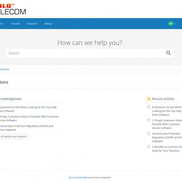This screenshot has height=182, width=182.
Task: Go to Solutions in the navigation bar
Action: 32,24
